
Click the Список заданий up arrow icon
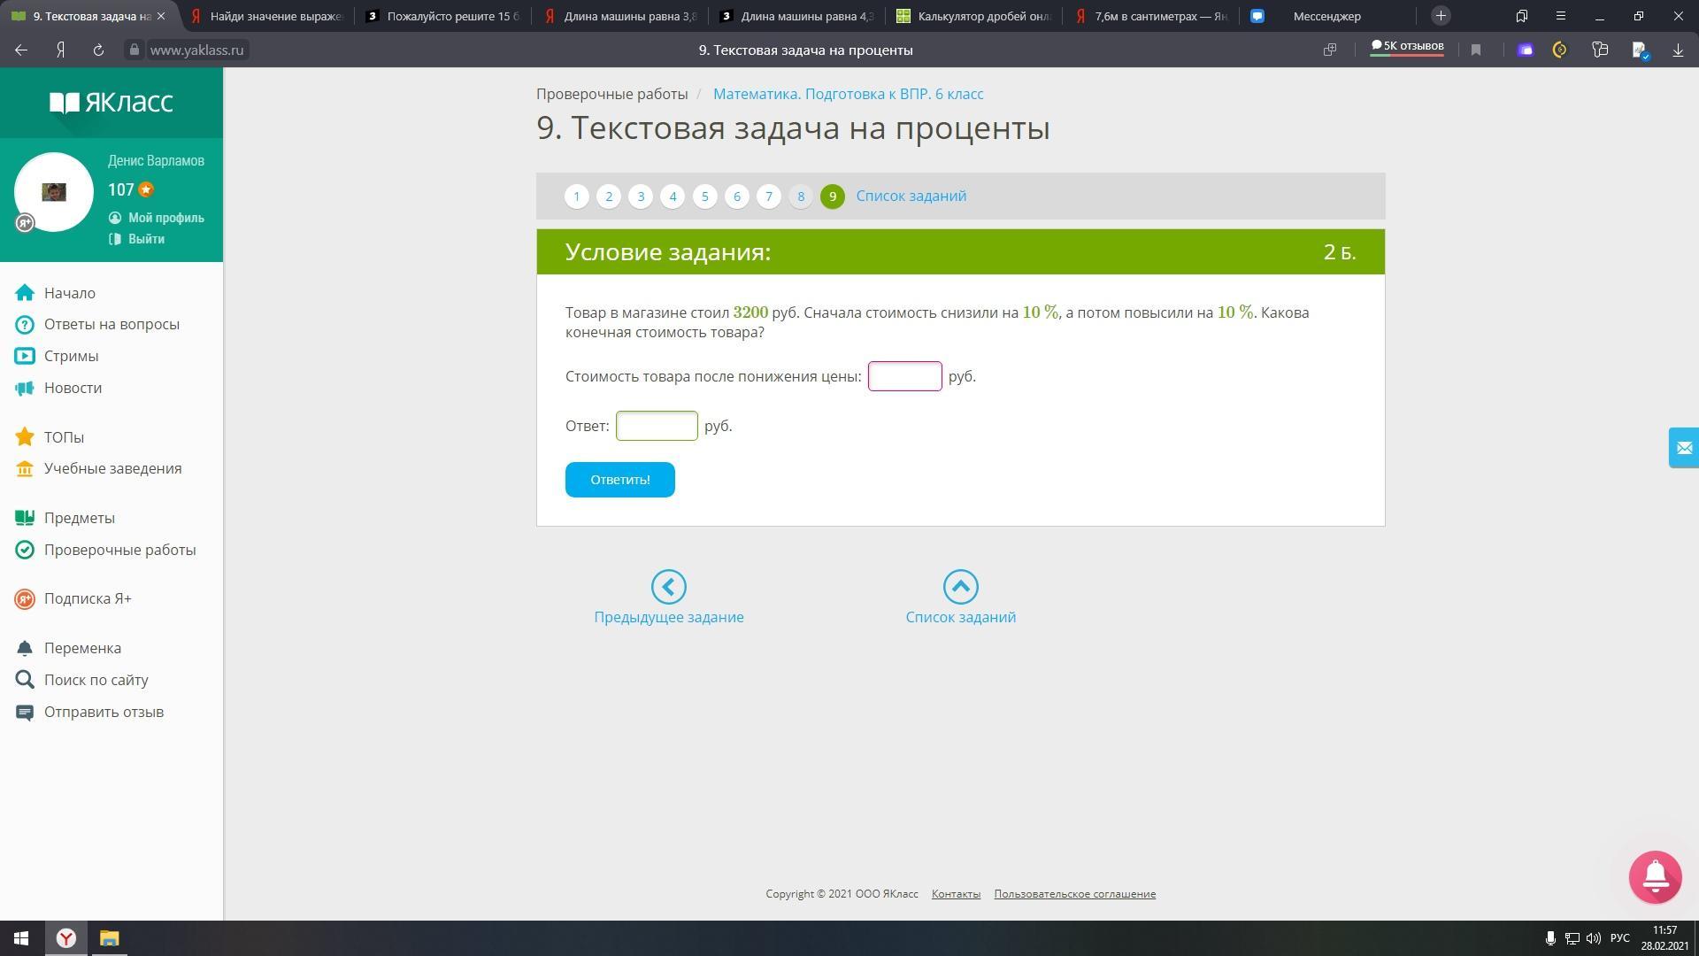click(961, 587)
